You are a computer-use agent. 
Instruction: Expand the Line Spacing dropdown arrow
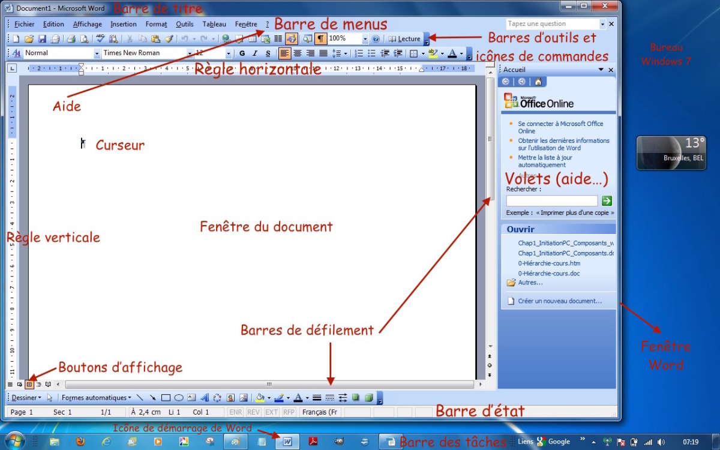[x=346, y=53]
